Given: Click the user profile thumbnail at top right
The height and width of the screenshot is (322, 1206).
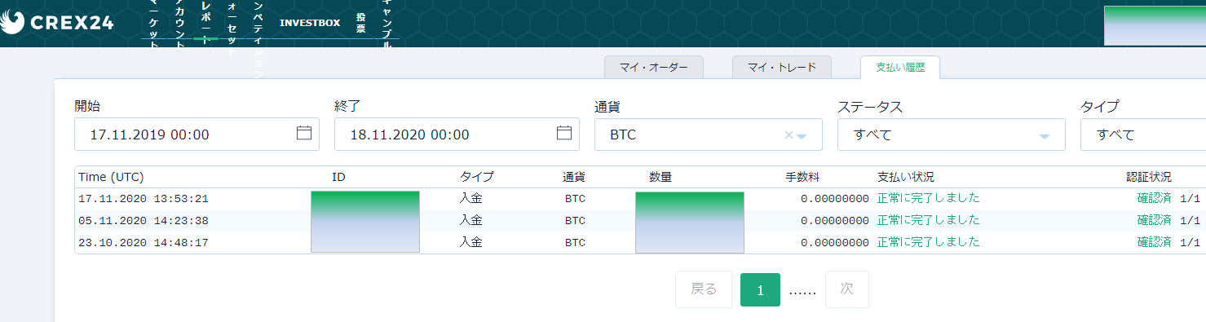Looking at the screenshot, I should (x=1155, y=25).
